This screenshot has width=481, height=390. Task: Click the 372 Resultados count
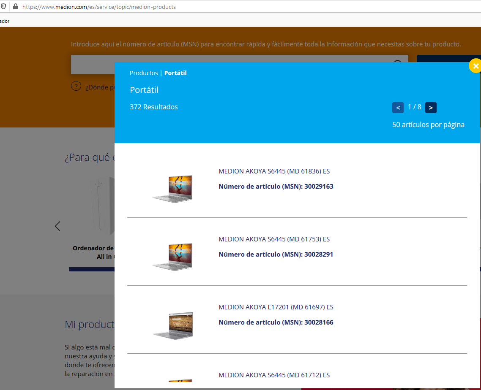[x=154, y=107]
